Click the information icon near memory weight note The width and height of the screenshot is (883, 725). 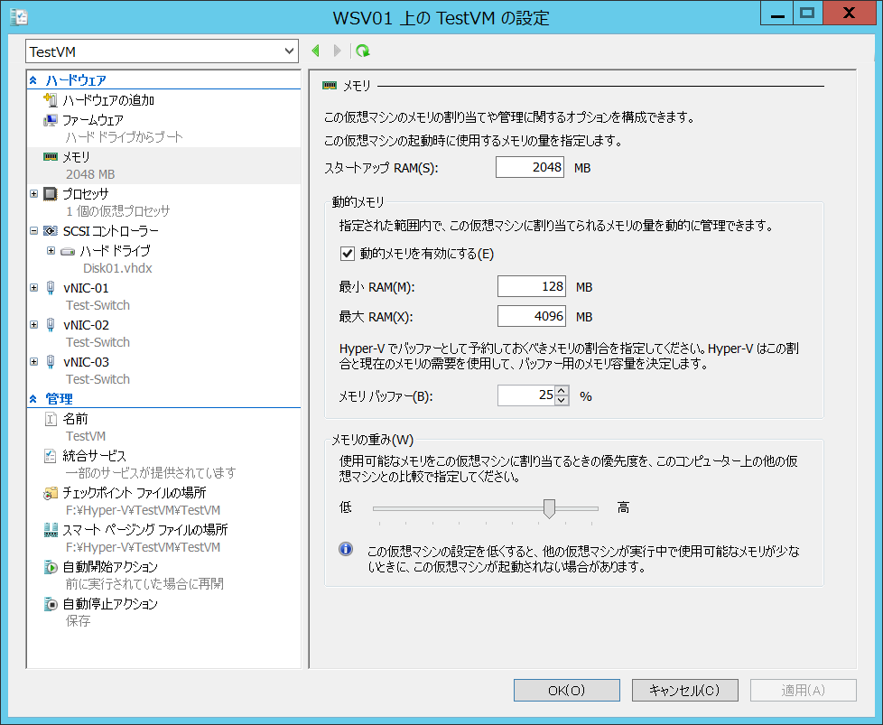click(346, 549)
